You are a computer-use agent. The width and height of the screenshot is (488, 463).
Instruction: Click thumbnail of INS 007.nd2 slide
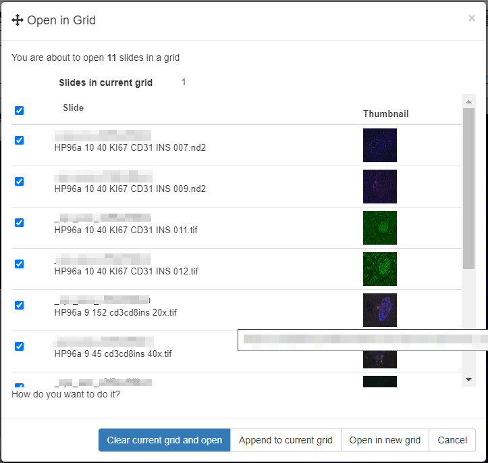379,145
